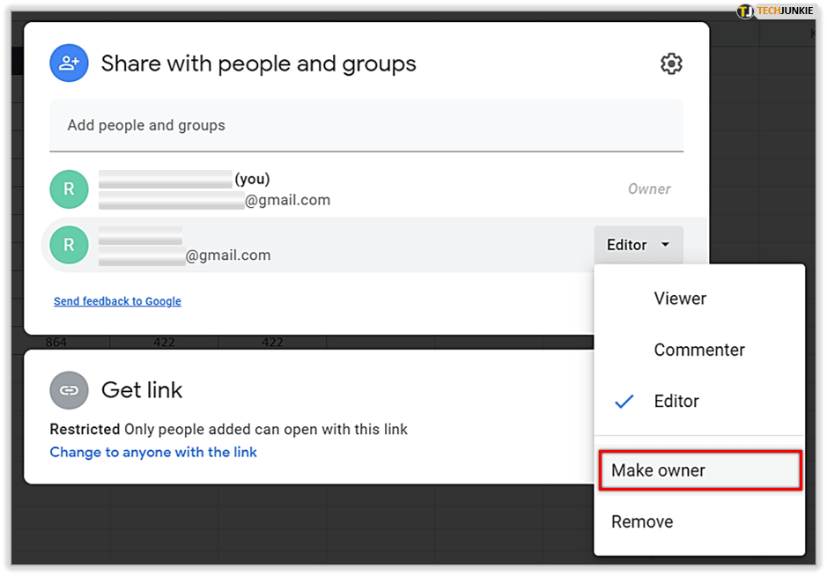827x576 pixels.
Task: Click the italic Owner role label
Action: pos(649,188)
